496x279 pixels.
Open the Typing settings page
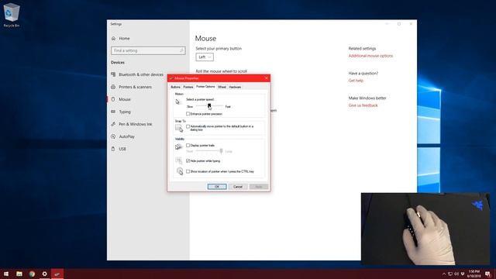125,112
